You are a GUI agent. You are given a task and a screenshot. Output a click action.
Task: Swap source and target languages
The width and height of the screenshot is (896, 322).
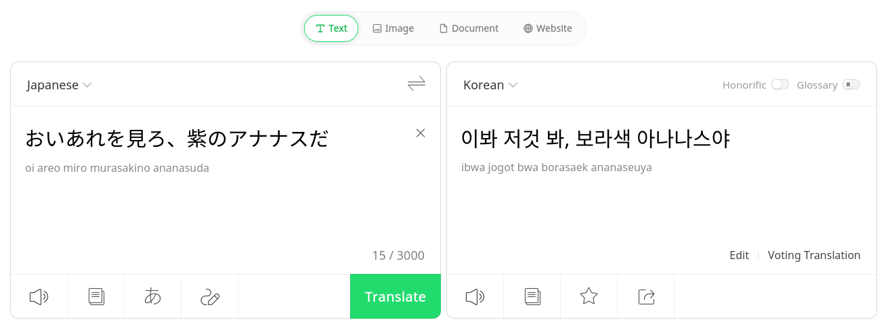[x=417, y=84]
